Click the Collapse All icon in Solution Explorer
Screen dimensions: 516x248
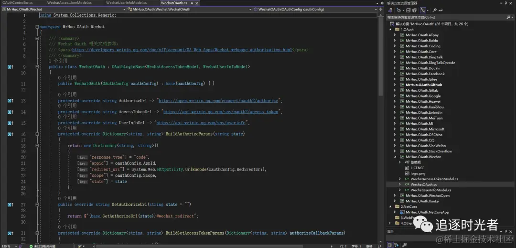(x=408, y=10)
